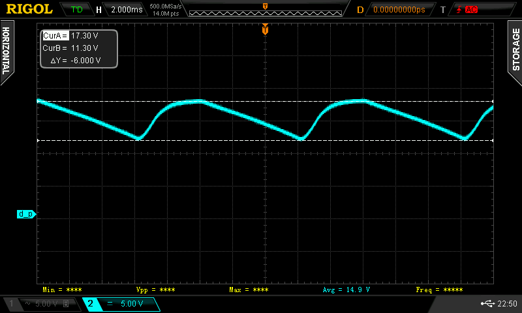The width and height of the screenshot is (522, 313).
Task: Click the Avg = 14.9 V measurement
Action: point(346,290)
